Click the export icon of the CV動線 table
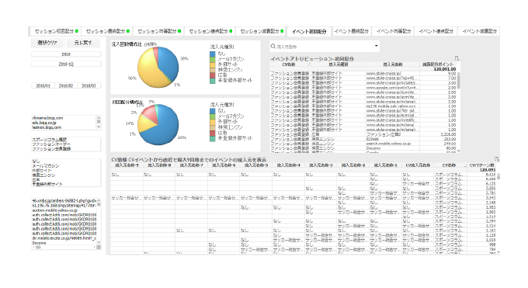This screenshot has height=288, width=528. [x=497, y=159]
